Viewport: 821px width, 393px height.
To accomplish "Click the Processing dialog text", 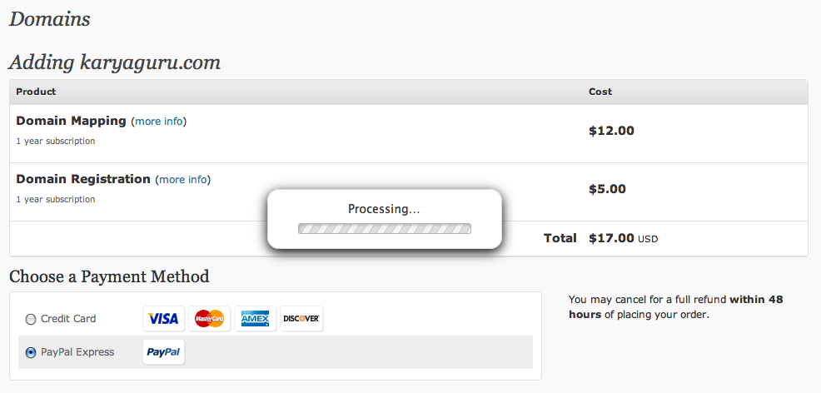I will 384,209.
